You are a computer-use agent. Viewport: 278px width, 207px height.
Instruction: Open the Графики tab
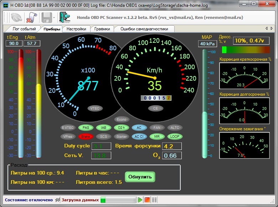click(102, 29)
